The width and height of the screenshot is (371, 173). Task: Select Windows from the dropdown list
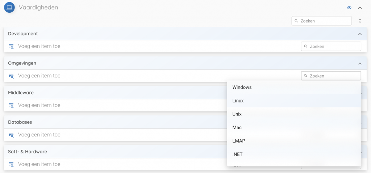coord(242,87)
